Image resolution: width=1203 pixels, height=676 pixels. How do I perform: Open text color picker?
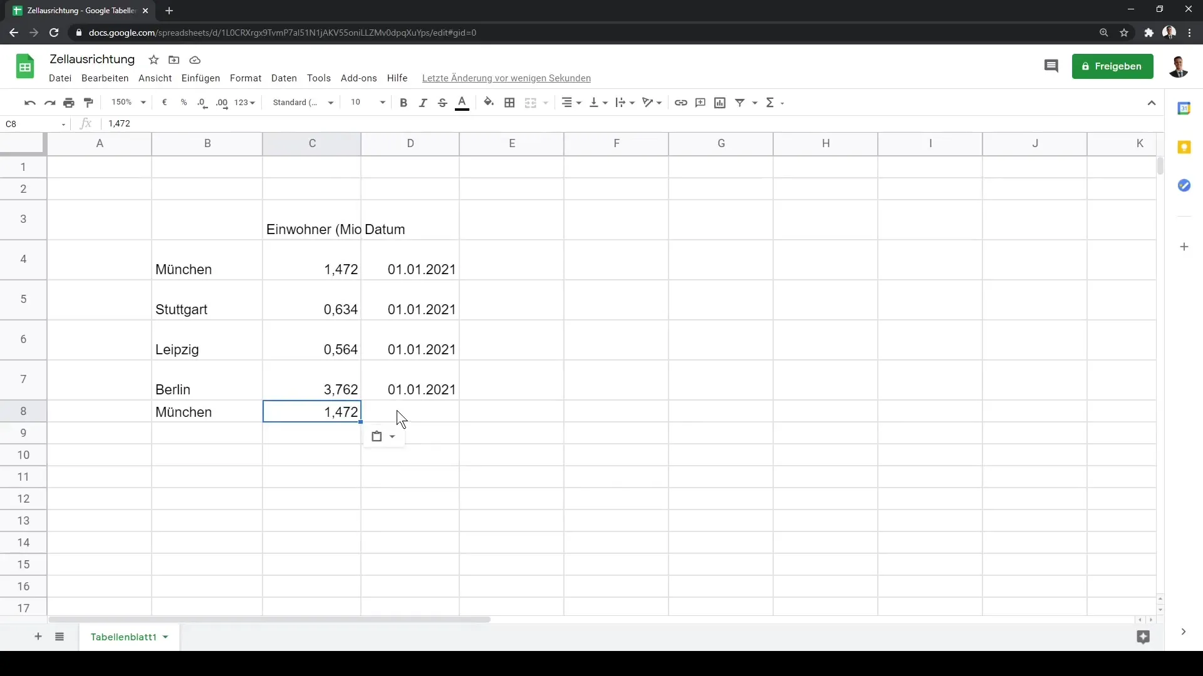click(x=462, y=103)
